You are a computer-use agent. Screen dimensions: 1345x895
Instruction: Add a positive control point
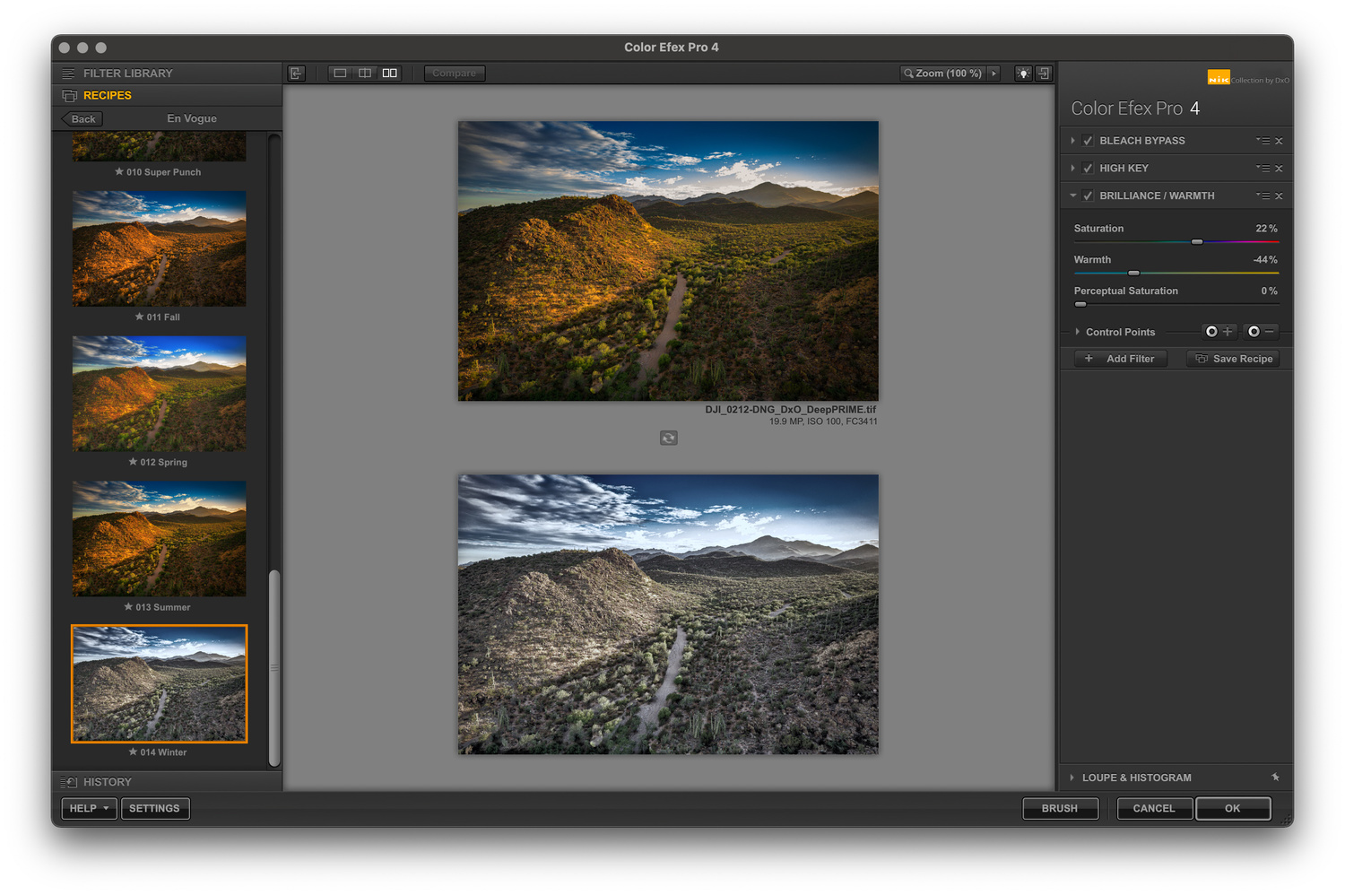[1219, 332]
